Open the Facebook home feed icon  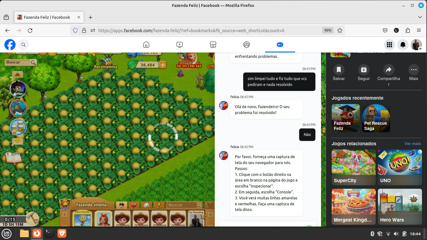[146, 45]
